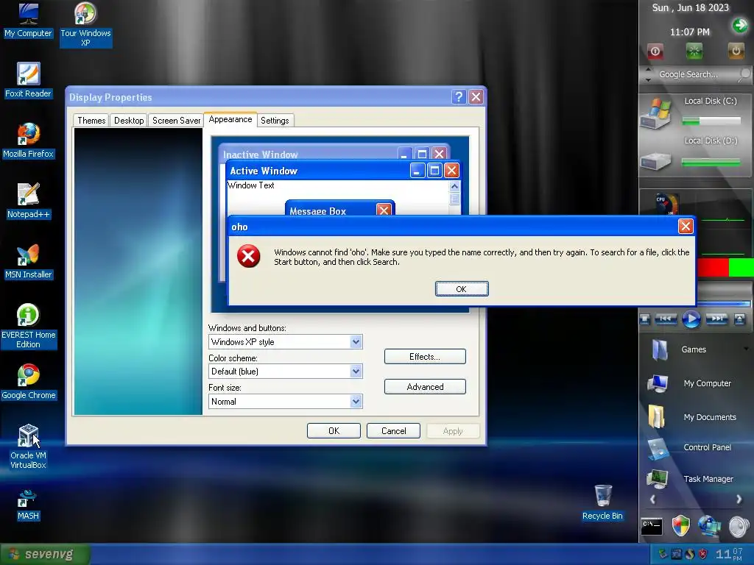Click the green arrow sidebar button
Image resolution: width=754 pixels, height=565 pixels.
(x=740, y=25)
